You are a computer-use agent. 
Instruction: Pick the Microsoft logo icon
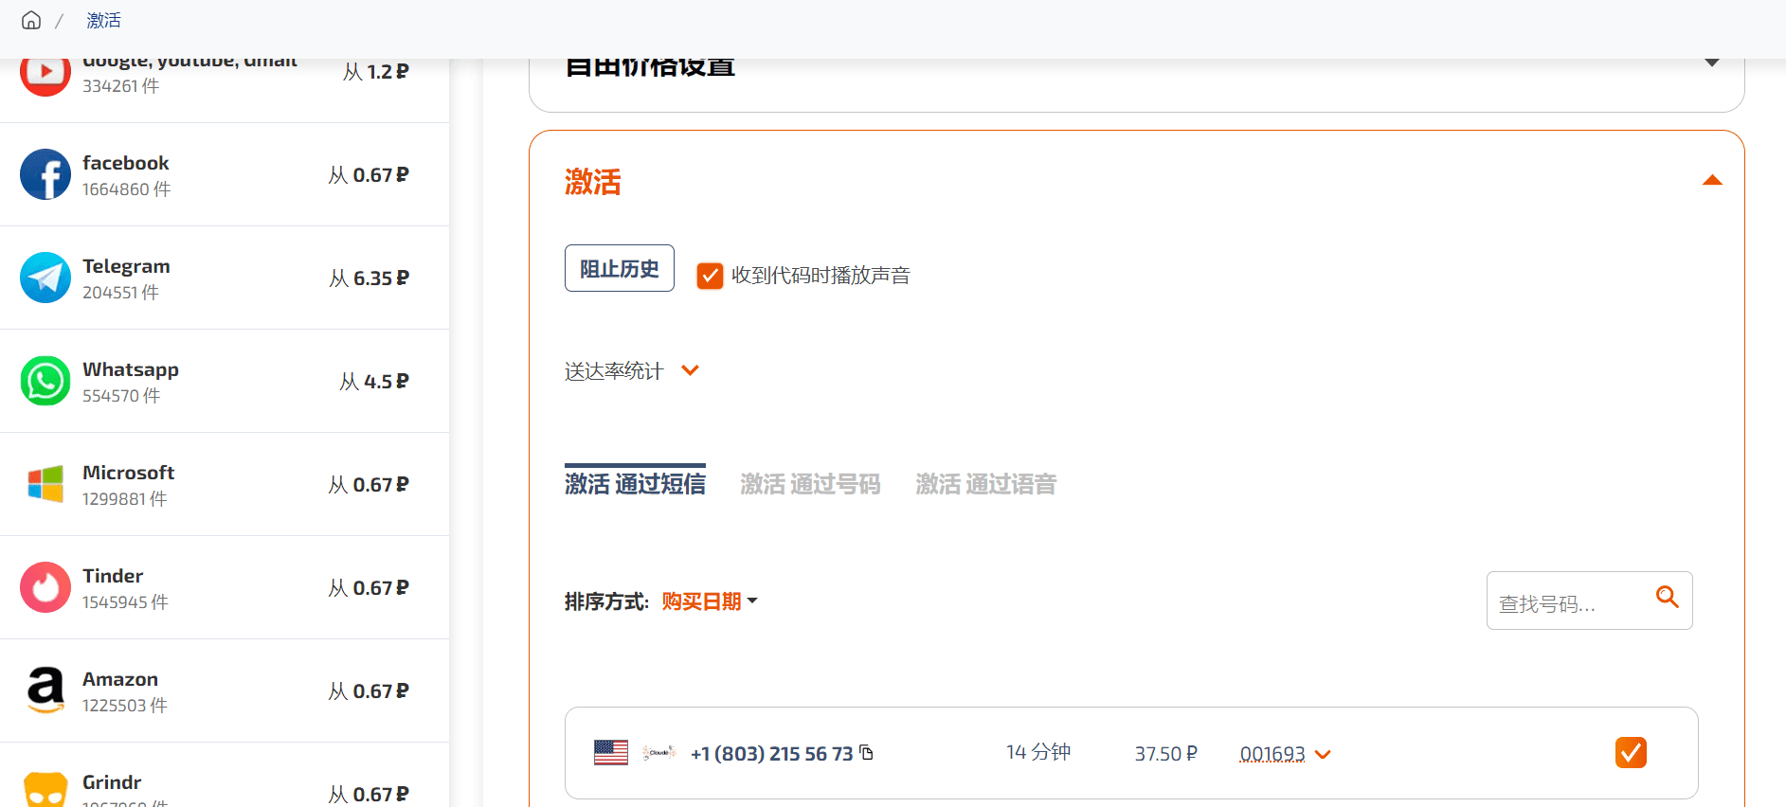(x=45, y=484)
